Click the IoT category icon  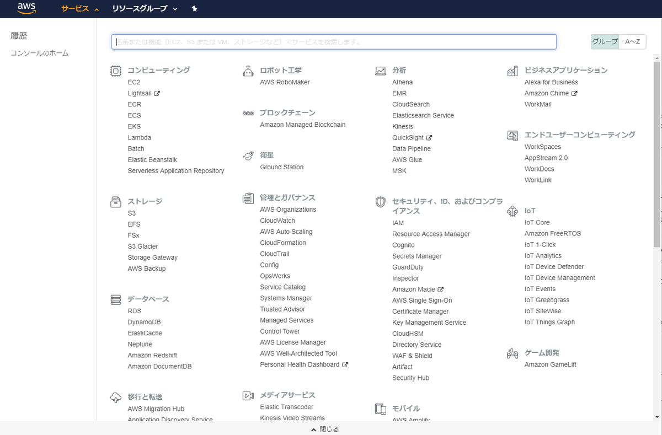[x=512, y=211]
